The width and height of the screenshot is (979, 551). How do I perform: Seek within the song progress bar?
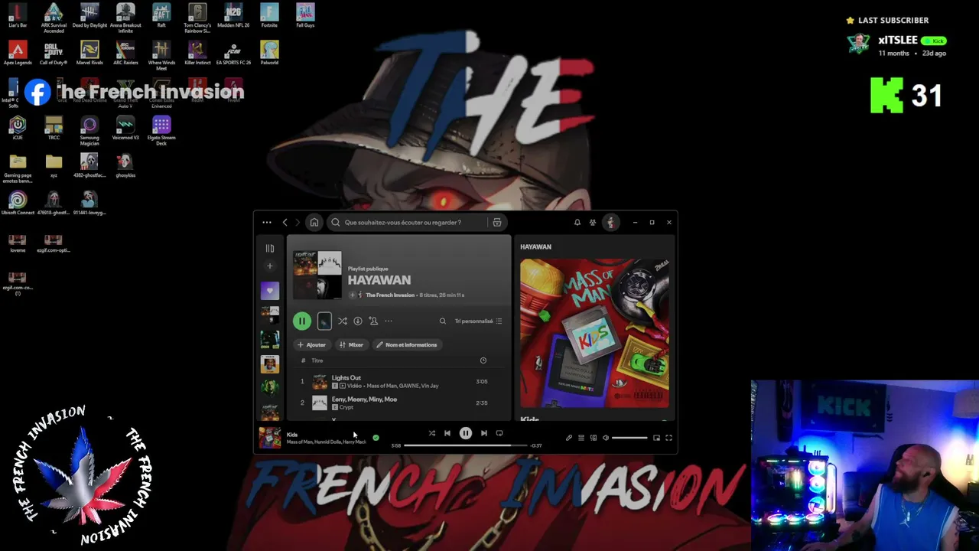pyautogui.click(x=466, y=445)
